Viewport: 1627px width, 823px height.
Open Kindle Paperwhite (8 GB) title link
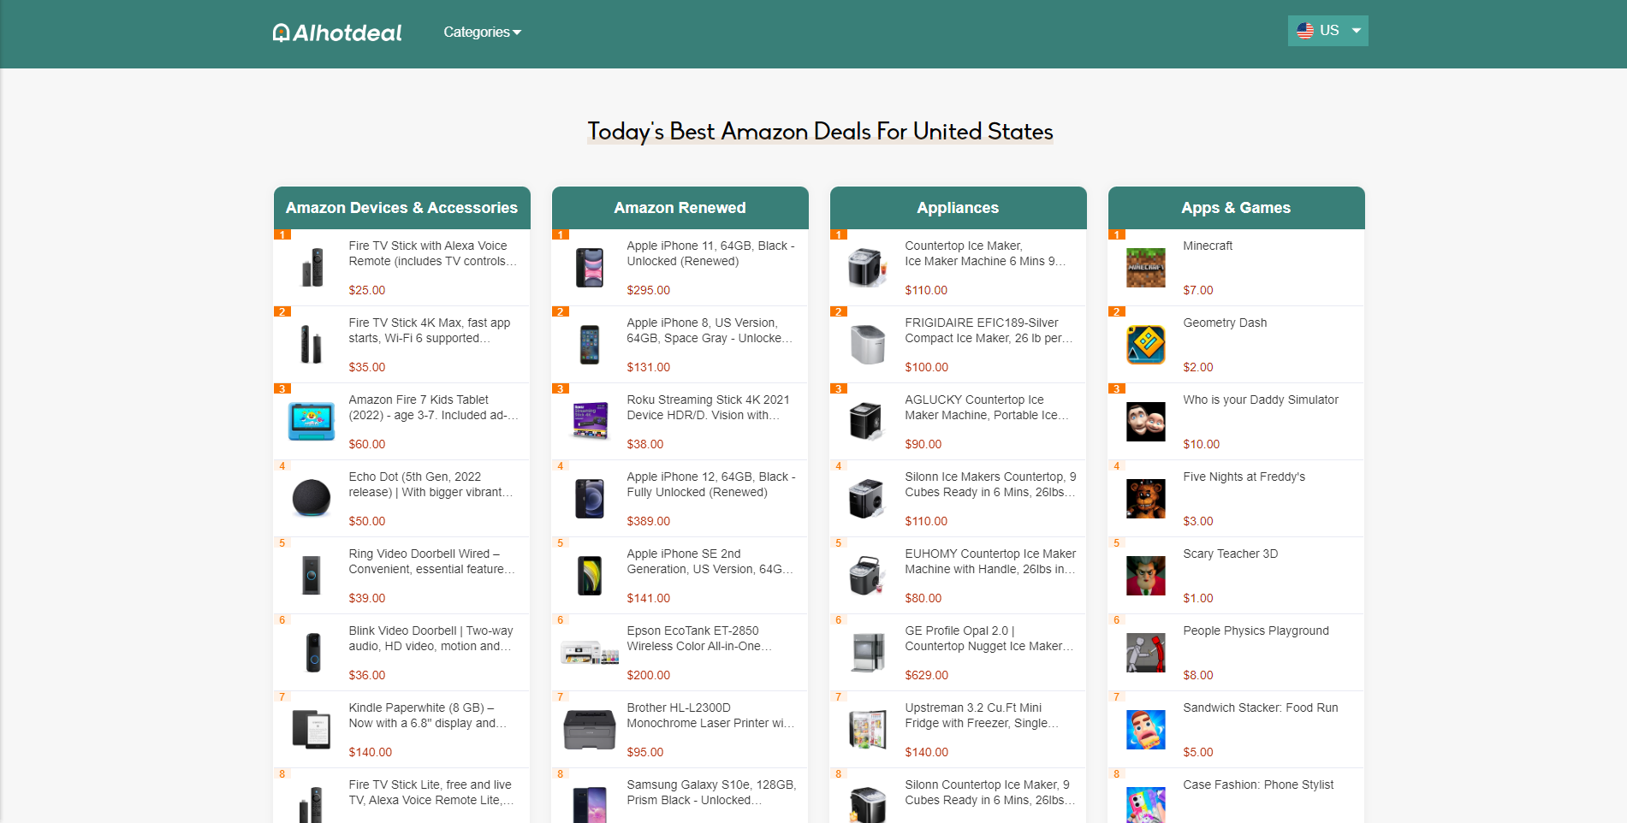click(427, 715)
